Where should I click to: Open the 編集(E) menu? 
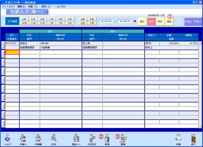[x=21, y=6]
